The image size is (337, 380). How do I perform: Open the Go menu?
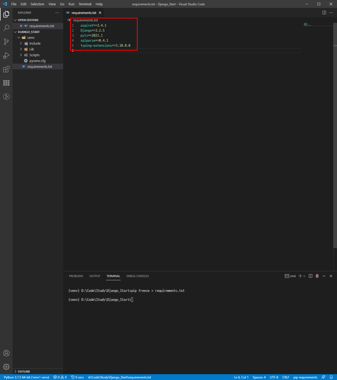click(62, 4)
